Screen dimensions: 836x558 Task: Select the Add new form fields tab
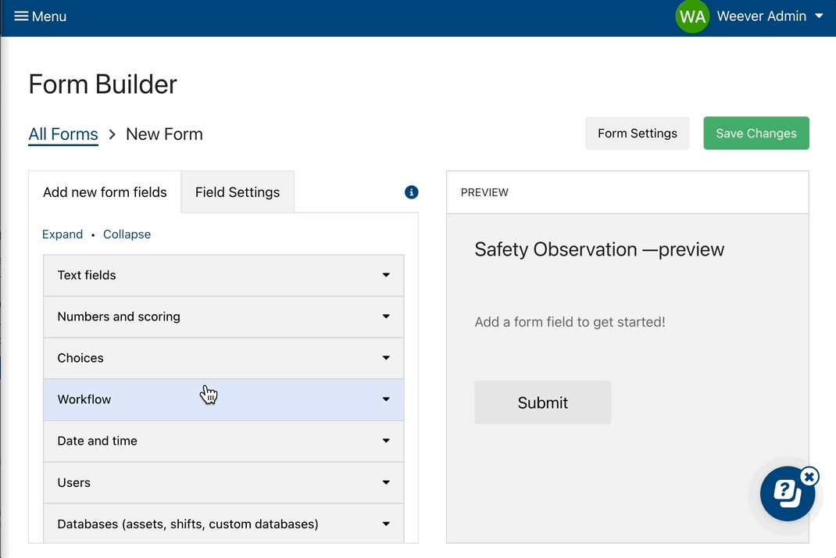tap(105, 191)
